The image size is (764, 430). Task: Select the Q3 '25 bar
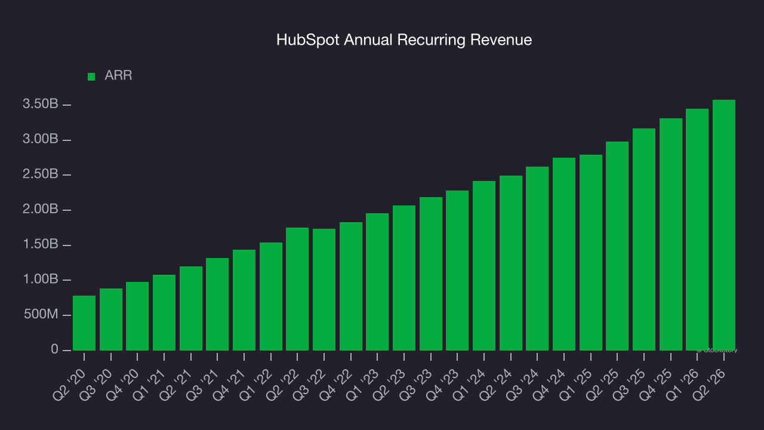(644, 239)
